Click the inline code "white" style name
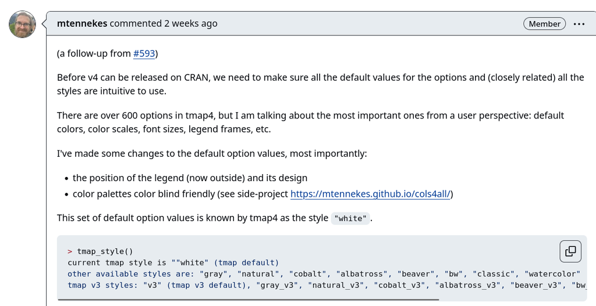Viewport: 596px width, 306px height. coord(350,218)
